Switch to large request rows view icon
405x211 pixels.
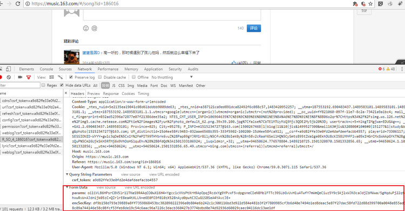coord(52,77)
